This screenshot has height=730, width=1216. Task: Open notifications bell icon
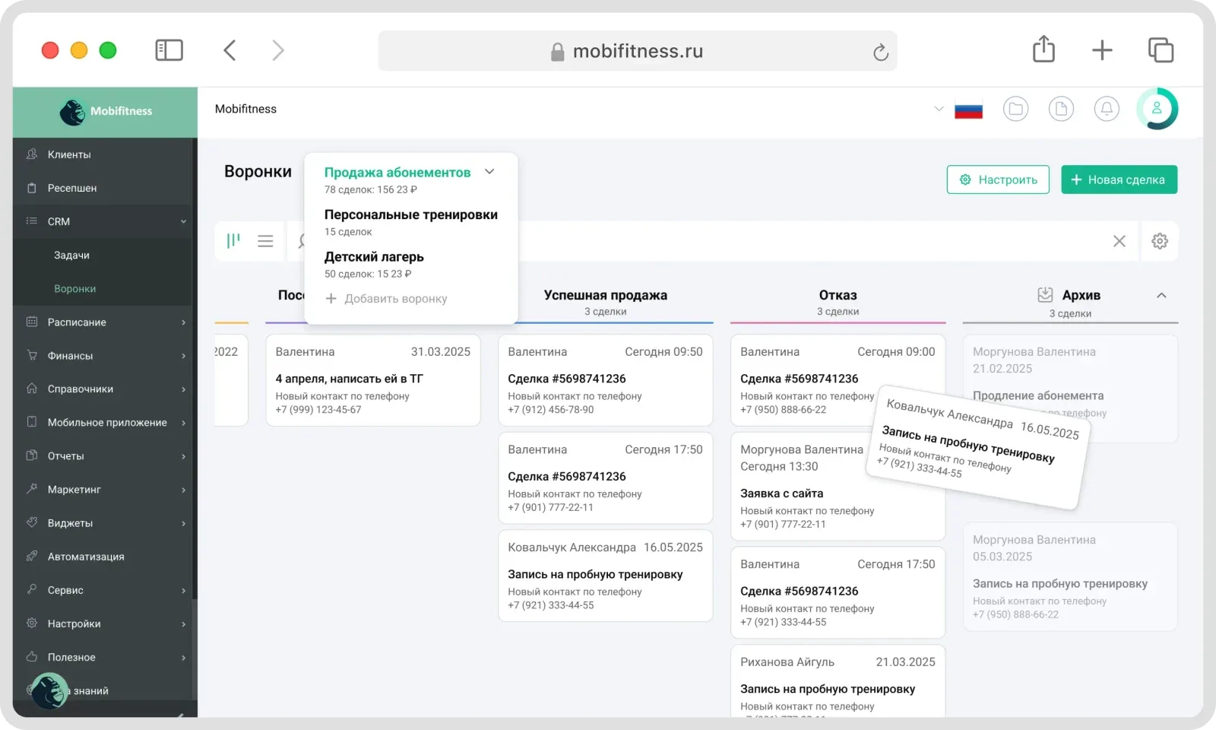click(1107, 109)
